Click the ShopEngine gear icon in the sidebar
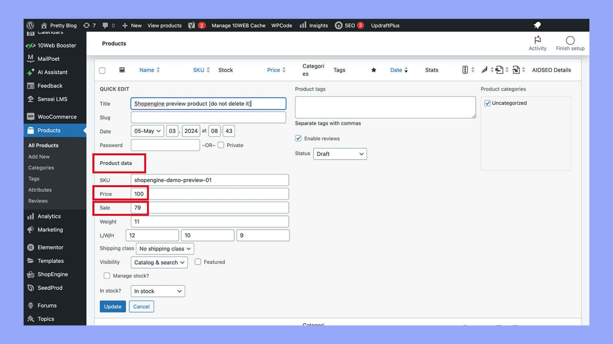This screenshot has width=613, height=344. [30, 274]
